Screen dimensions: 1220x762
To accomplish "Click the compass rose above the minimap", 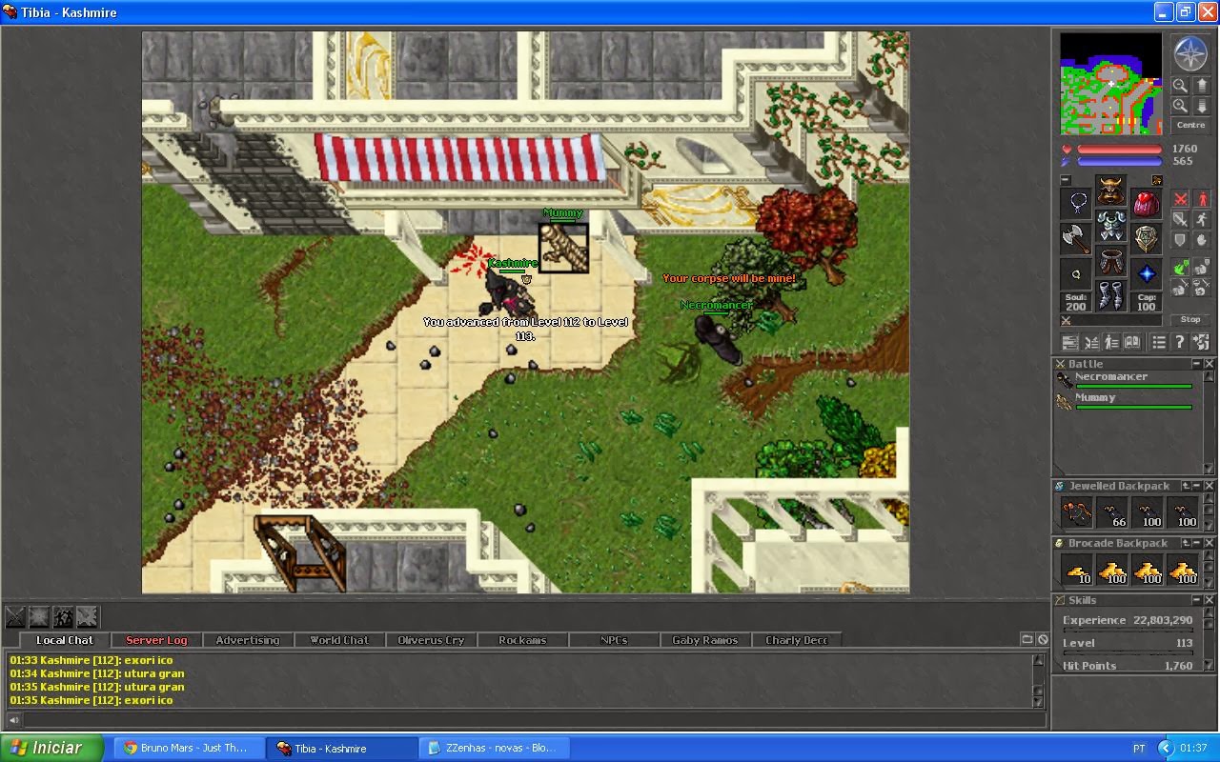I will (1189, 53).
